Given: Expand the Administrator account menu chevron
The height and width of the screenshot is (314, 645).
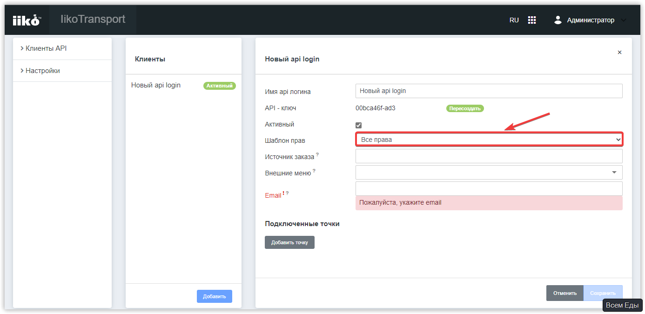Looking at the screenshot, I should tap(624, 20).
